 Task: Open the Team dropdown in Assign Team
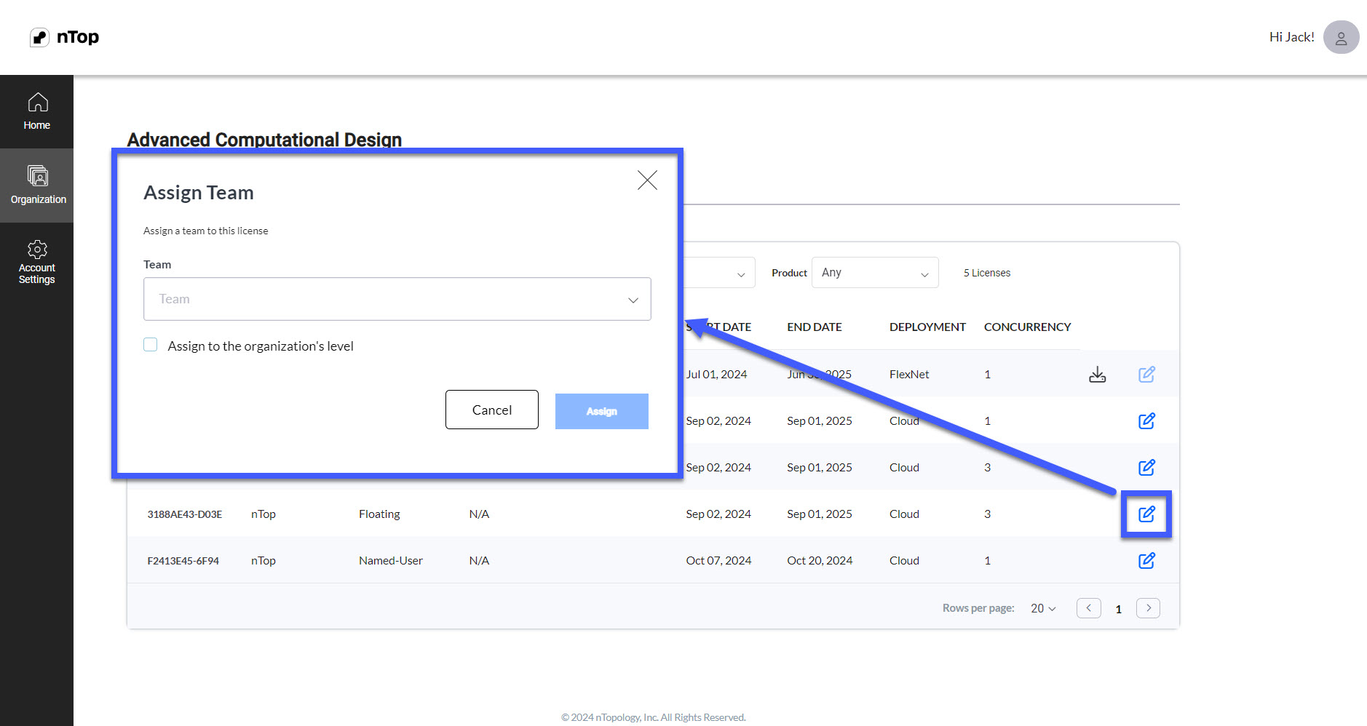coord(397,299)
